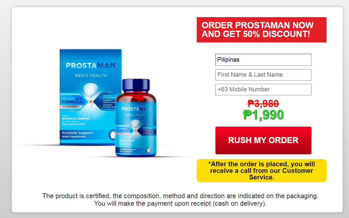Click the round seal on bottle label
The height and width of the screenshot is (218, 349).
tap(149, 150)
